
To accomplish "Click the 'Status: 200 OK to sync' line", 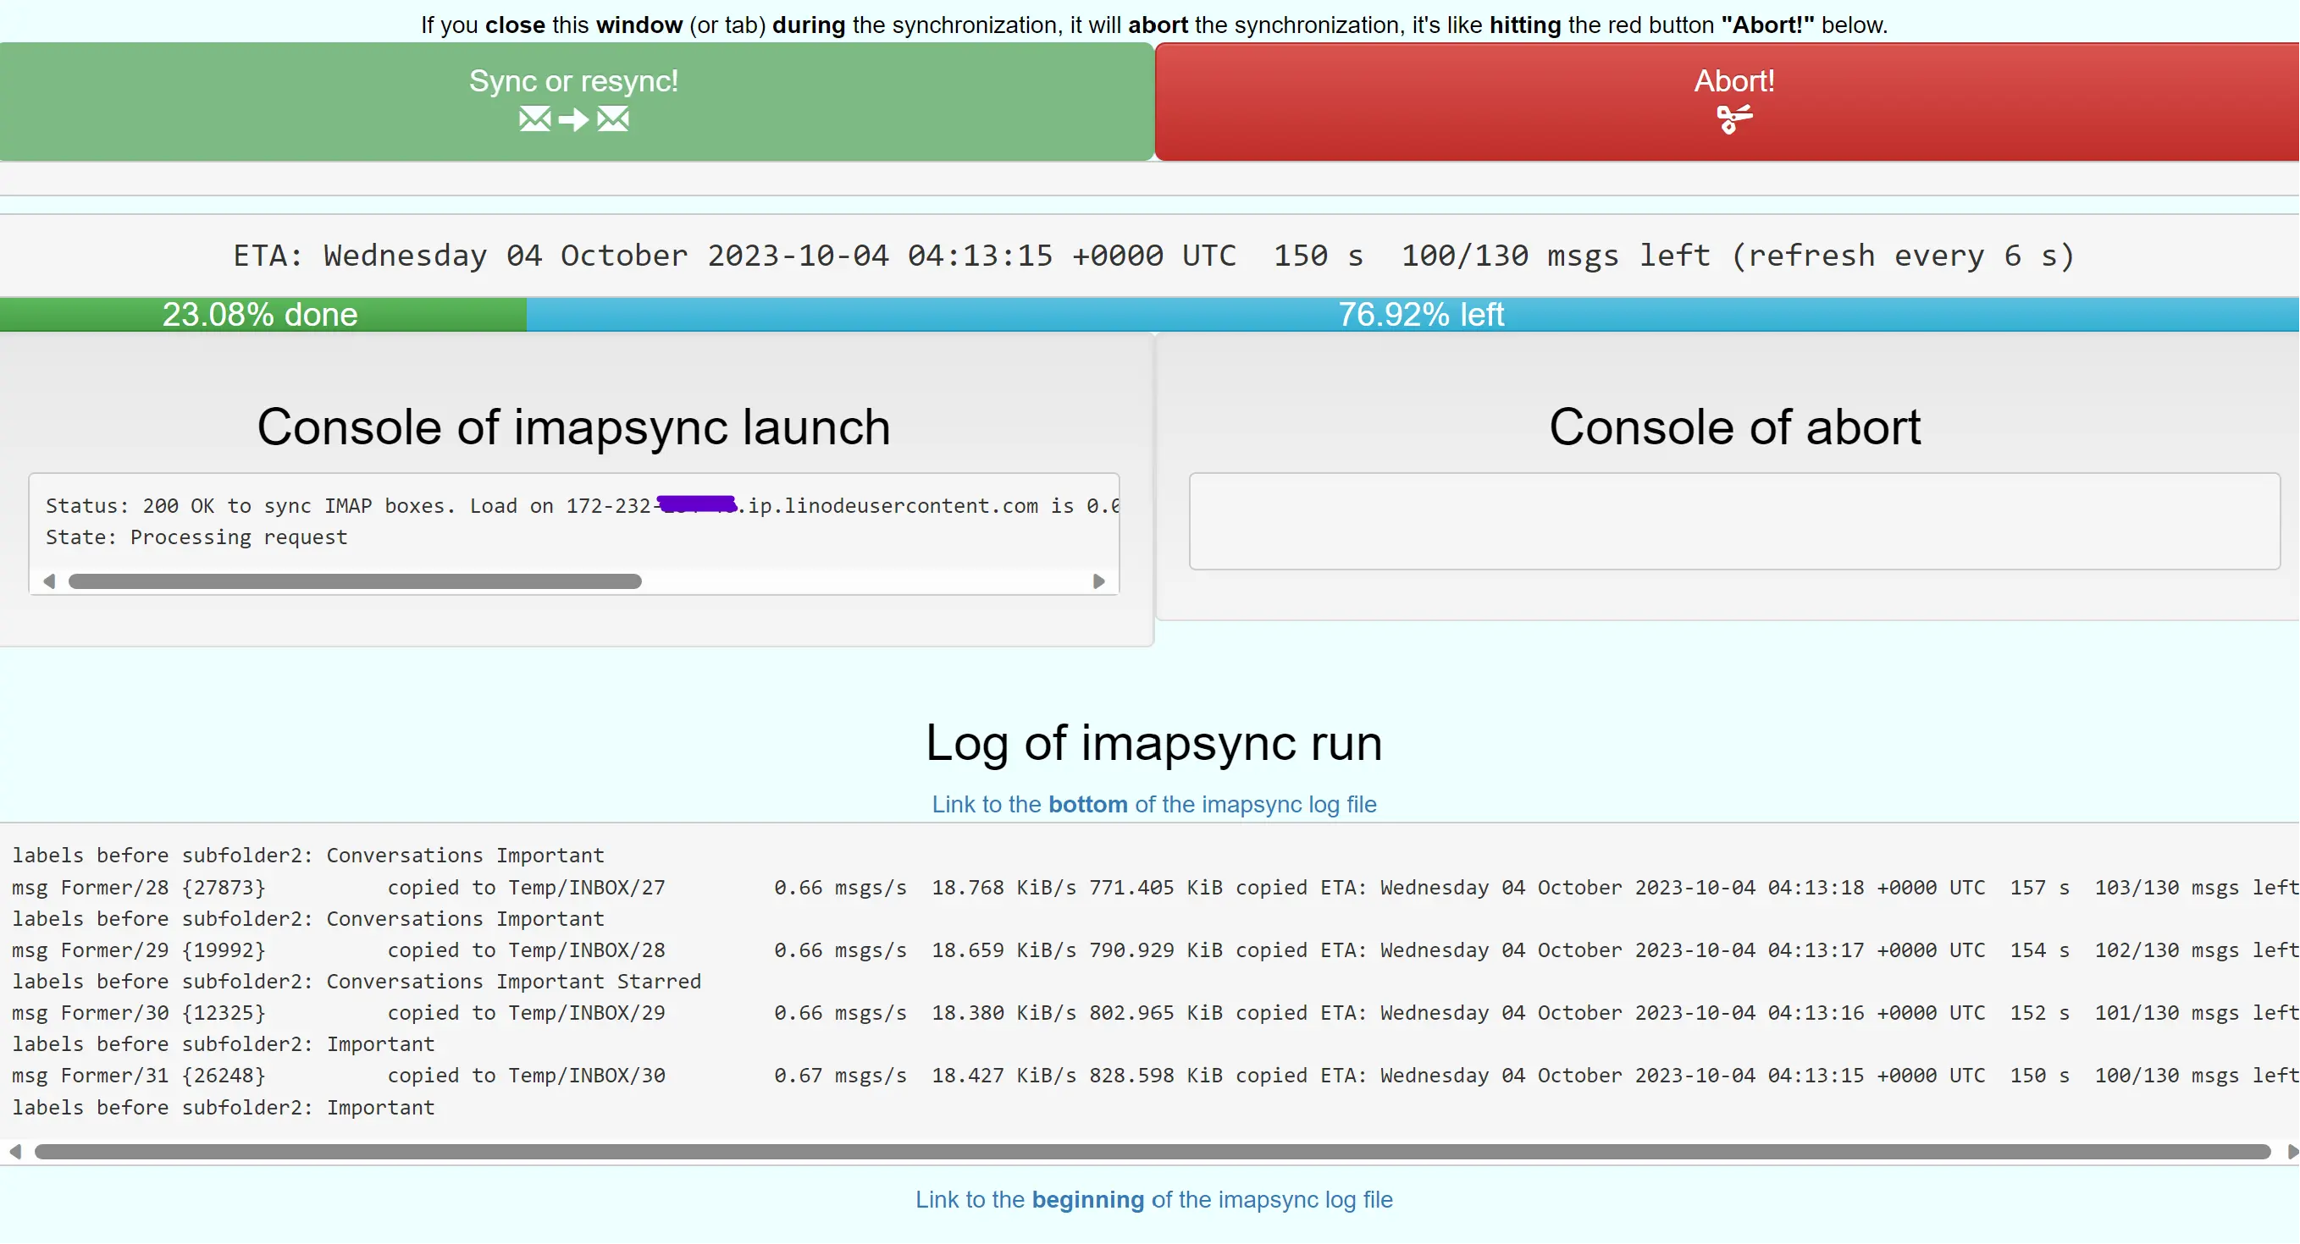I will [x=581, y=506].
